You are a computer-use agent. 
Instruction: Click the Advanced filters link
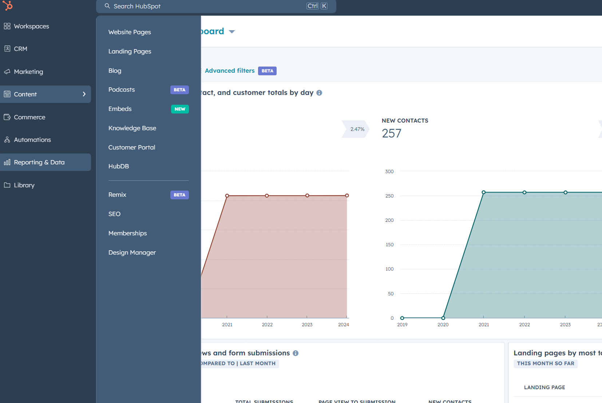click(230, 71)
